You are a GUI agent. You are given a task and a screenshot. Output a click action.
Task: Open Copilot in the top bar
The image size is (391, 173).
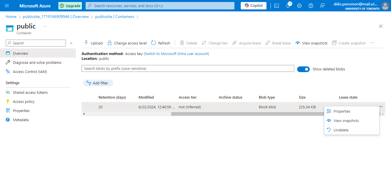[253, 5]
